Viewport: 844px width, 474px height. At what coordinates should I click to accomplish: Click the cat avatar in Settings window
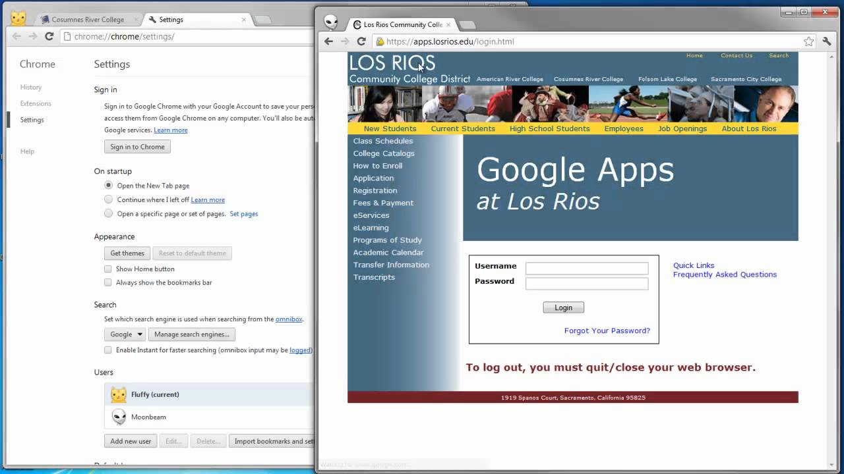[x=18, y=18]
